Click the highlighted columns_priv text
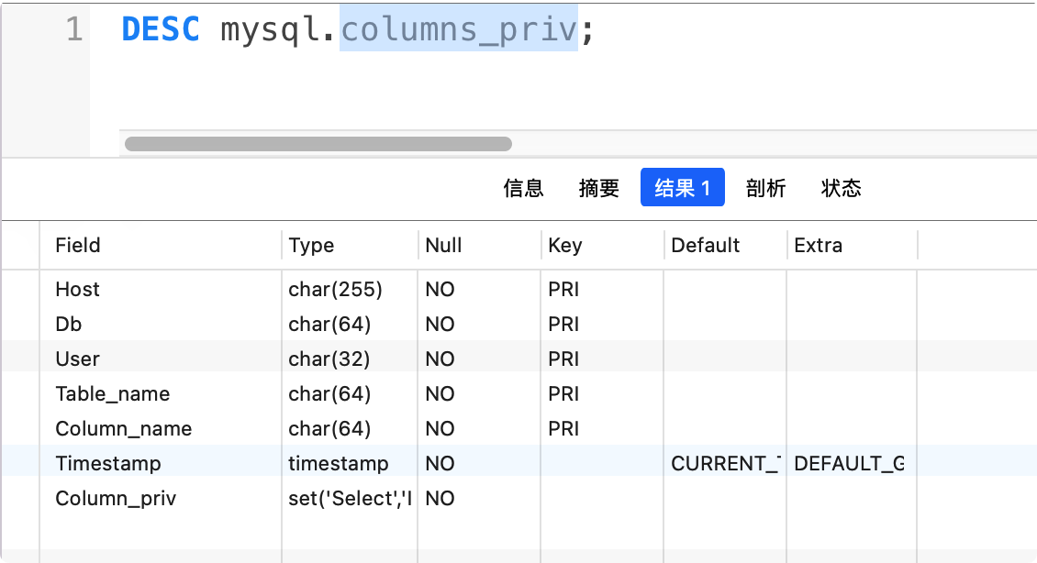 click(x=457, y=28)
